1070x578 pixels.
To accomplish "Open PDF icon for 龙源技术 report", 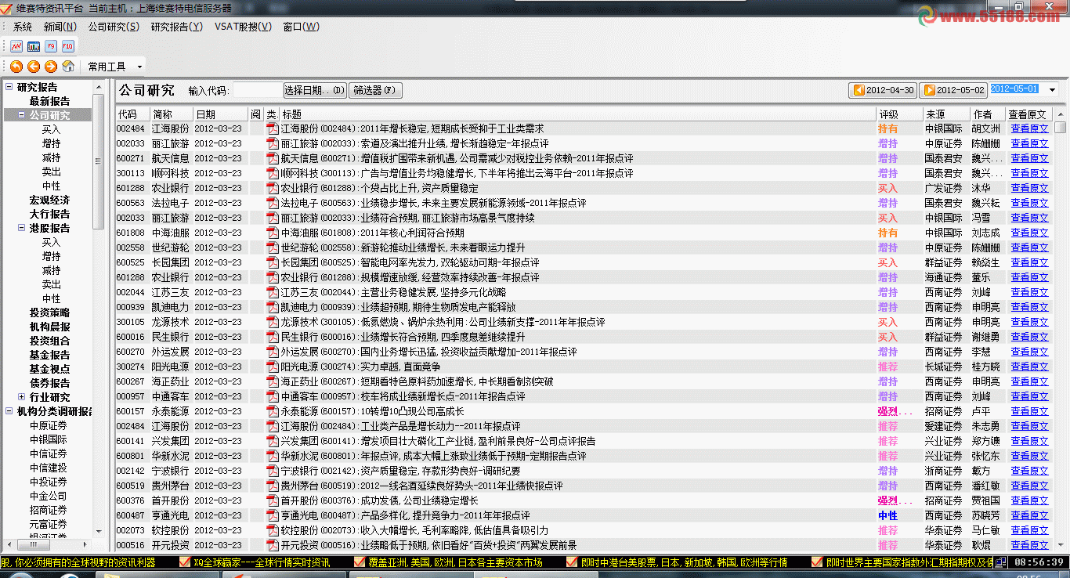I will 273,322.
